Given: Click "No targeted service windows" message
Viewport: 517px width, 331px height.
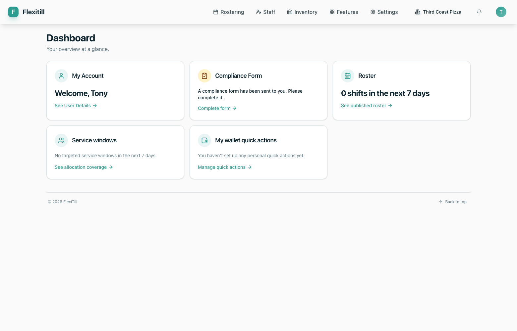Looking at the screenshot, I should [x=106, y=156].
